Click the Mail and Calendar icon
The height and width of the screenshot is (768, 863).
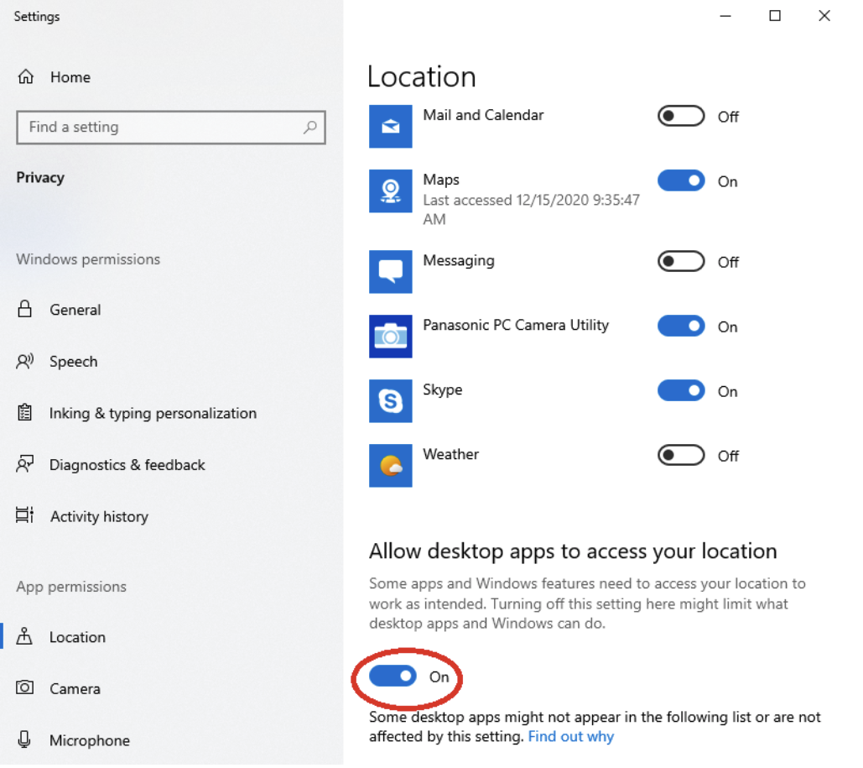pos(390,126)
